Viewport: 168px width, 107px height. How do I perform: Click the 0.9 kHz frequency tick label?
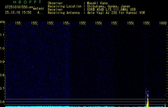point(2,62)
